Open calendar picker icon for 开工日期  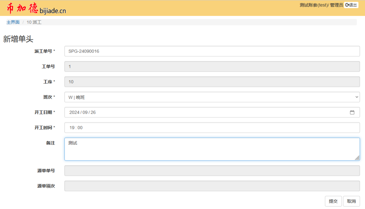pyautogui.click(x=352, y=112)
